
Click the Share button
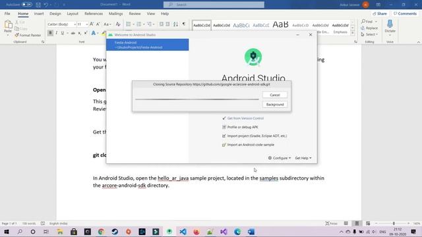[x=380, y=14]
